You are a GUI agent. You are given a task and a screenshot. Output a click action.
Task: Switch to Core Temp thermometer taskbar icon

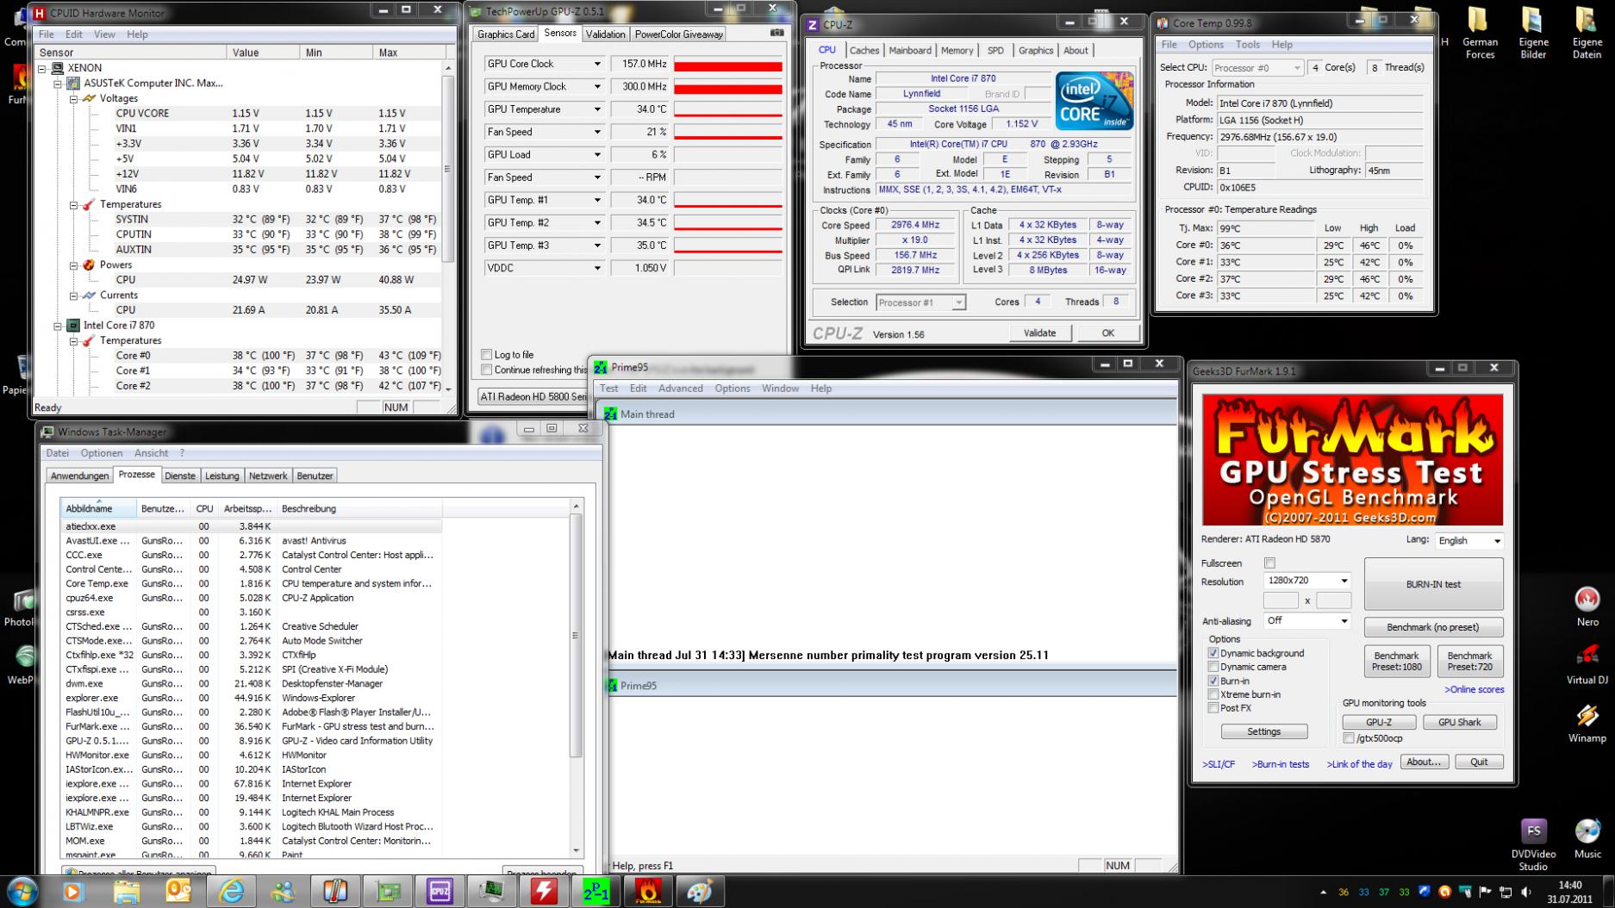(335, 892)
